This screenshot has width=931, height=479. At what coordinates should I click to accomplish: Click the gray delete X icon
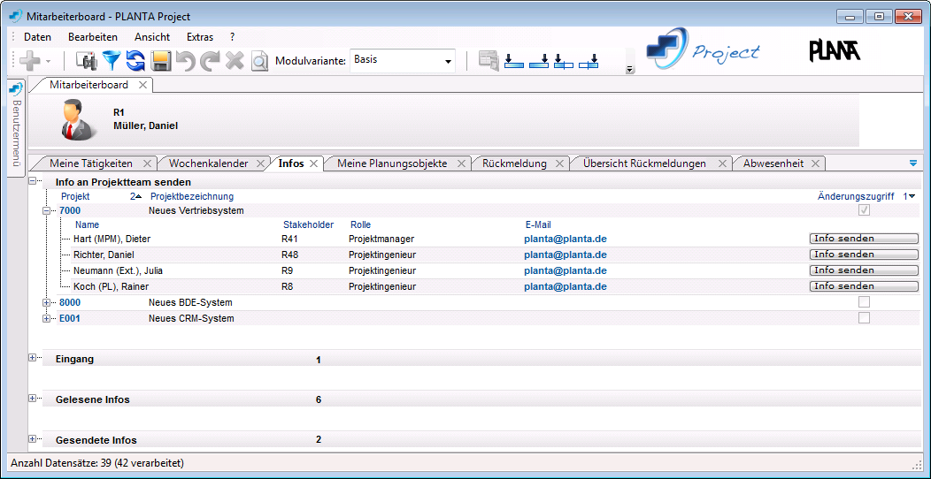click(235, 60)
